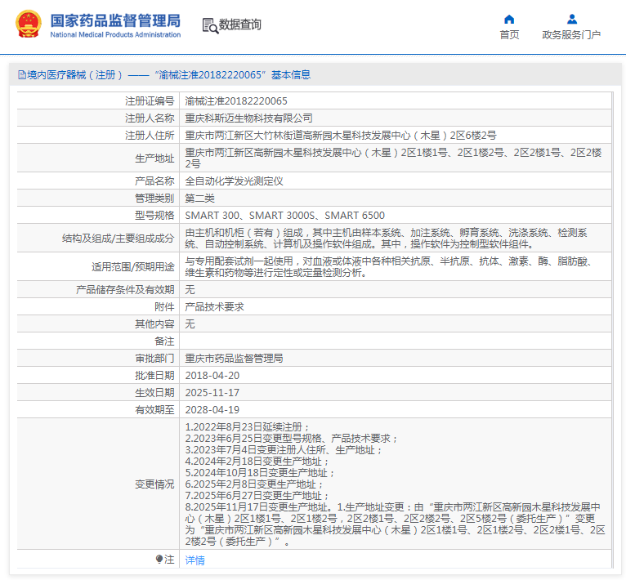Click the national emblem logo
626x580 pixels.
(x=27, y=25)
